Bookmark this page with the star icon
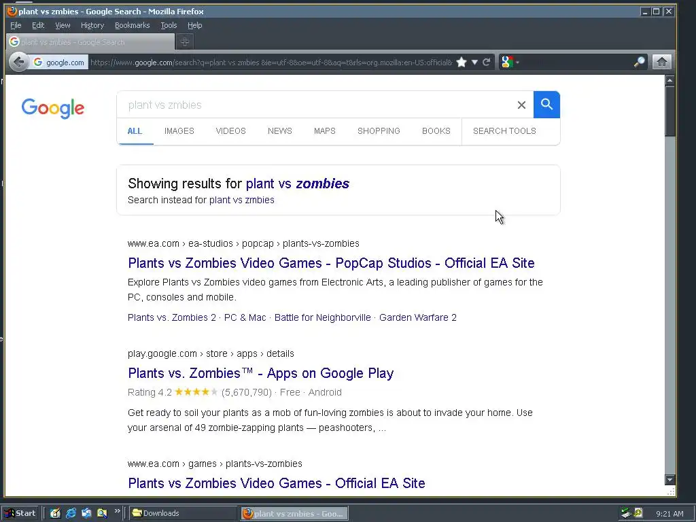 462,62
